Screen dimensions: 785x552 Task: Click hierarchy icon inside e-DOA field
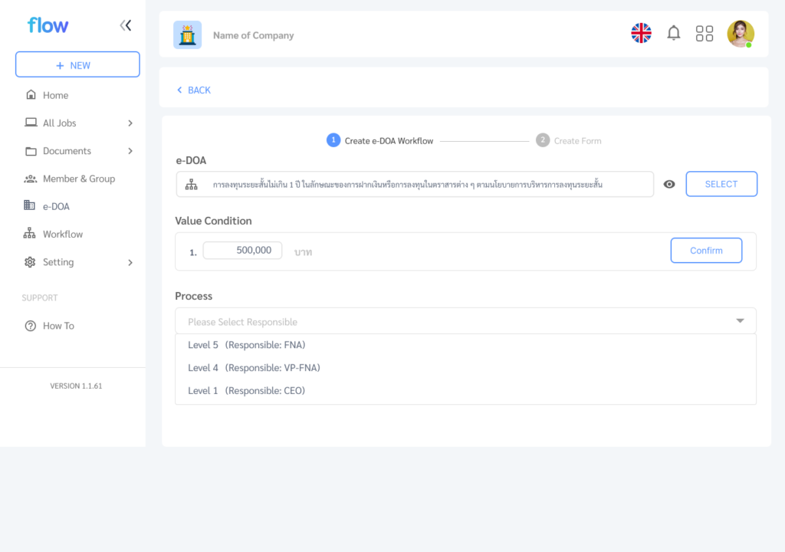coord(191,184)
